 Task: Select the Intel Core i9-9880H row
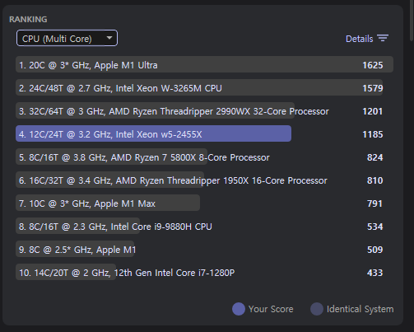tap(204, 227)
